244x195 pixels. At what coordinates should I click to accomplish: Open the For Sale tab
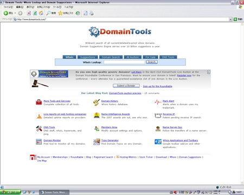coord(150,57)
